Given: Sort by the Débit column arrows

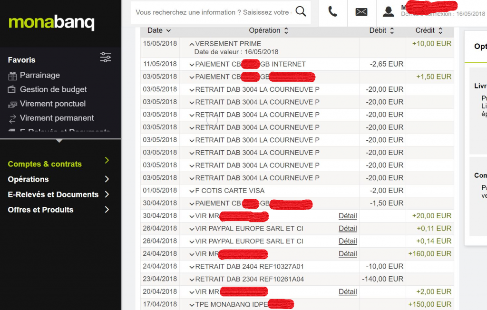Looking at the screenshot, I should 392,30.
